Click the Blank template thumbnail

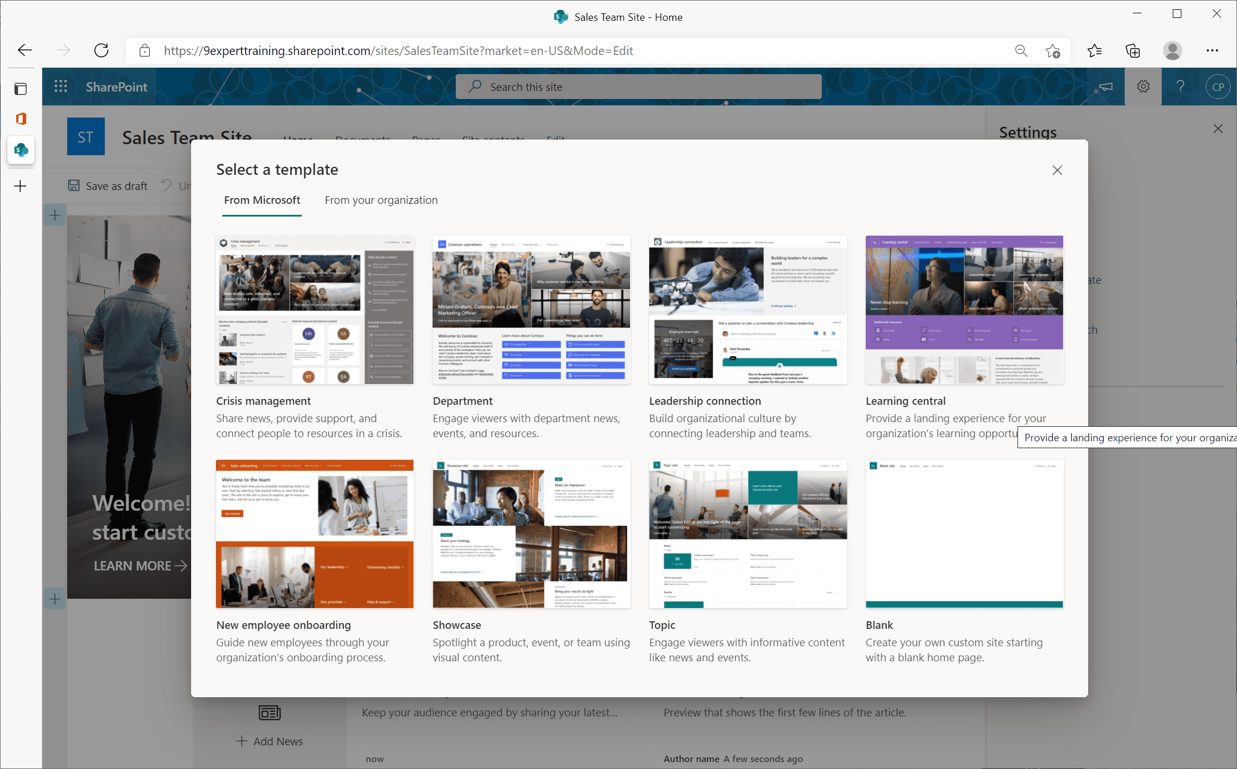tap(964, 533)
